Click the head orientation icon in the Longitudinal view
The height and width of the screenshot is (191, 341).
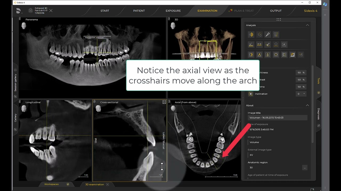24,108
